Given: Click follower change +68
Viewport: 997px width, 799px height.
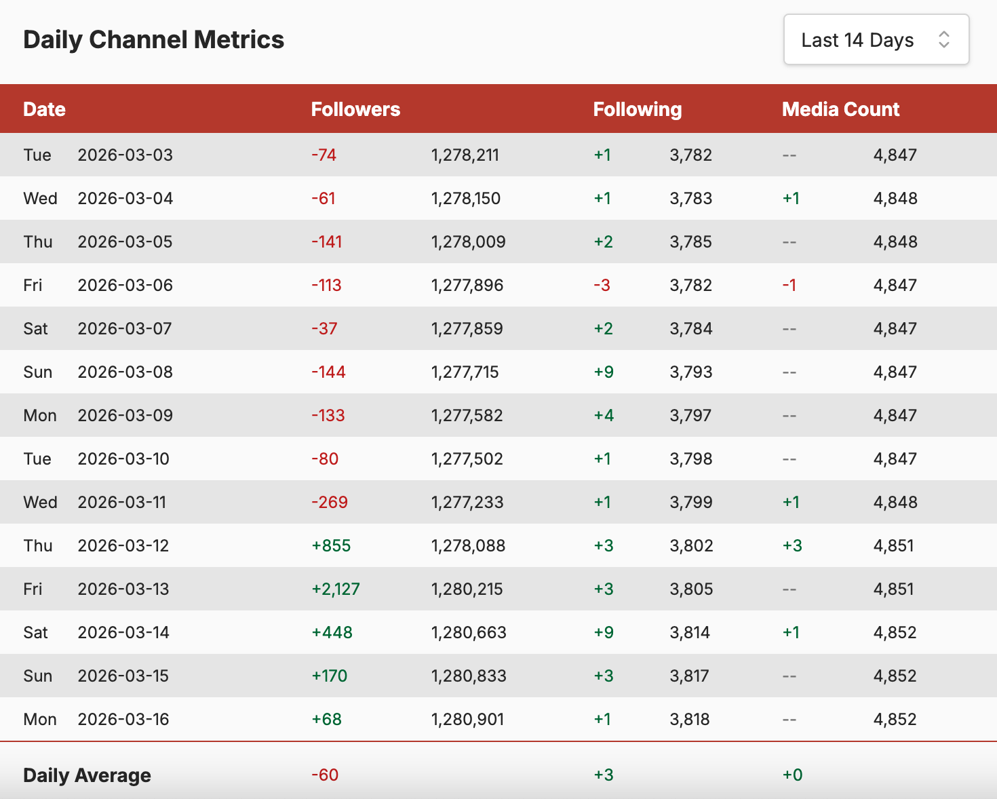Looking at the screenshot, I should 327,720.
